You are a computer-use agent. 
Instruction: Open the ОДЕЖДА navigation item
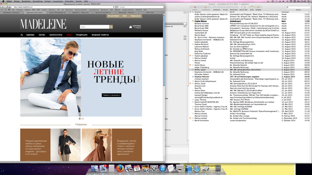(30, 35)
